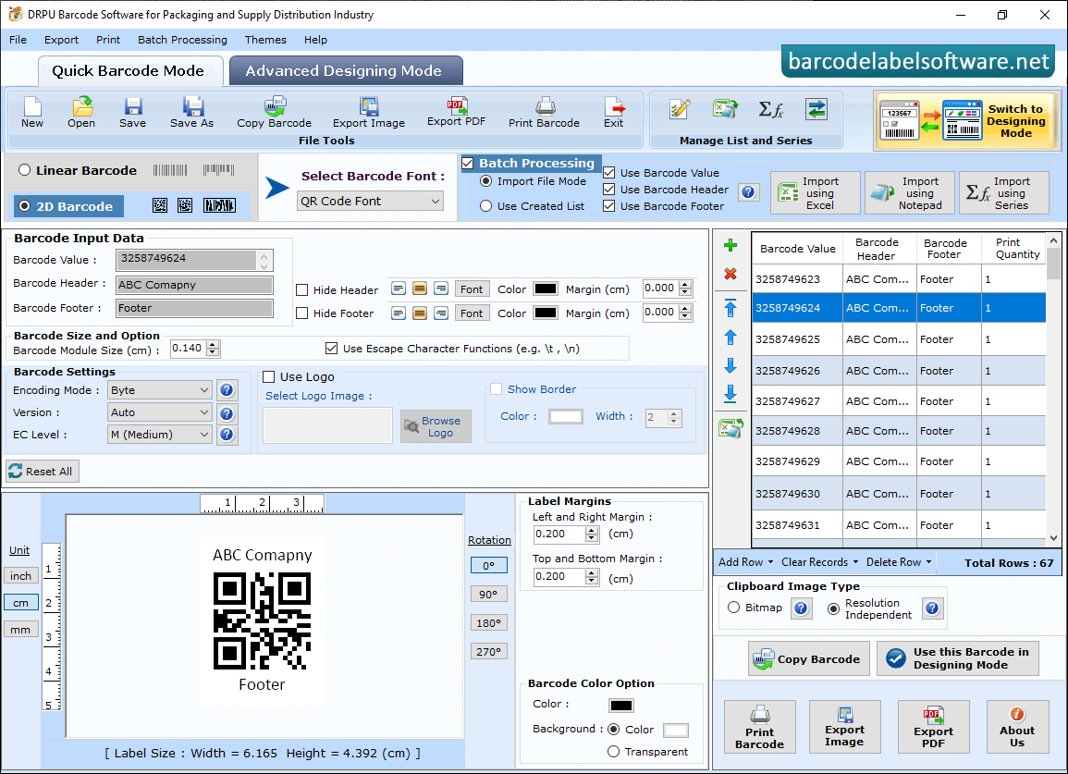
Task: Check the Use Logo checkbox
Action: [269, 376]
